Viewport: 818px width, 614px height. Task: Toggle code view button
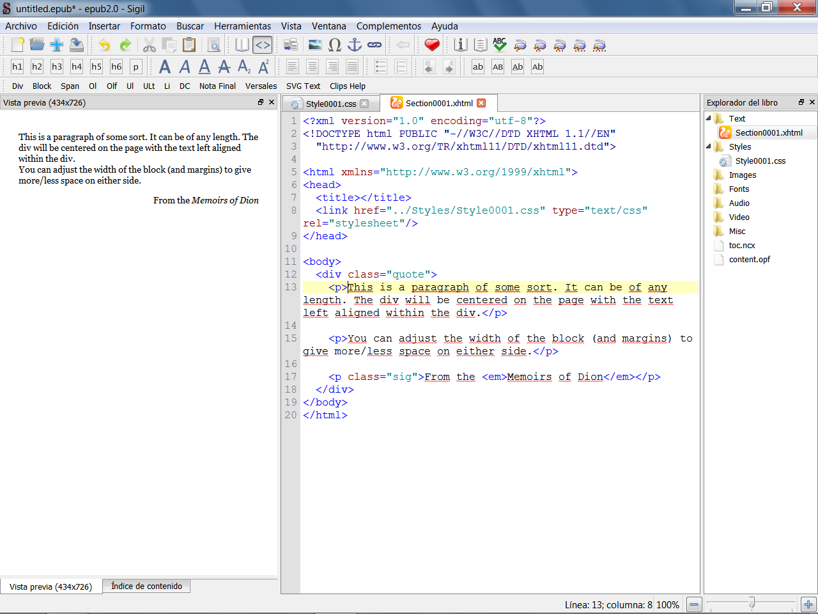tap(263, 45)
